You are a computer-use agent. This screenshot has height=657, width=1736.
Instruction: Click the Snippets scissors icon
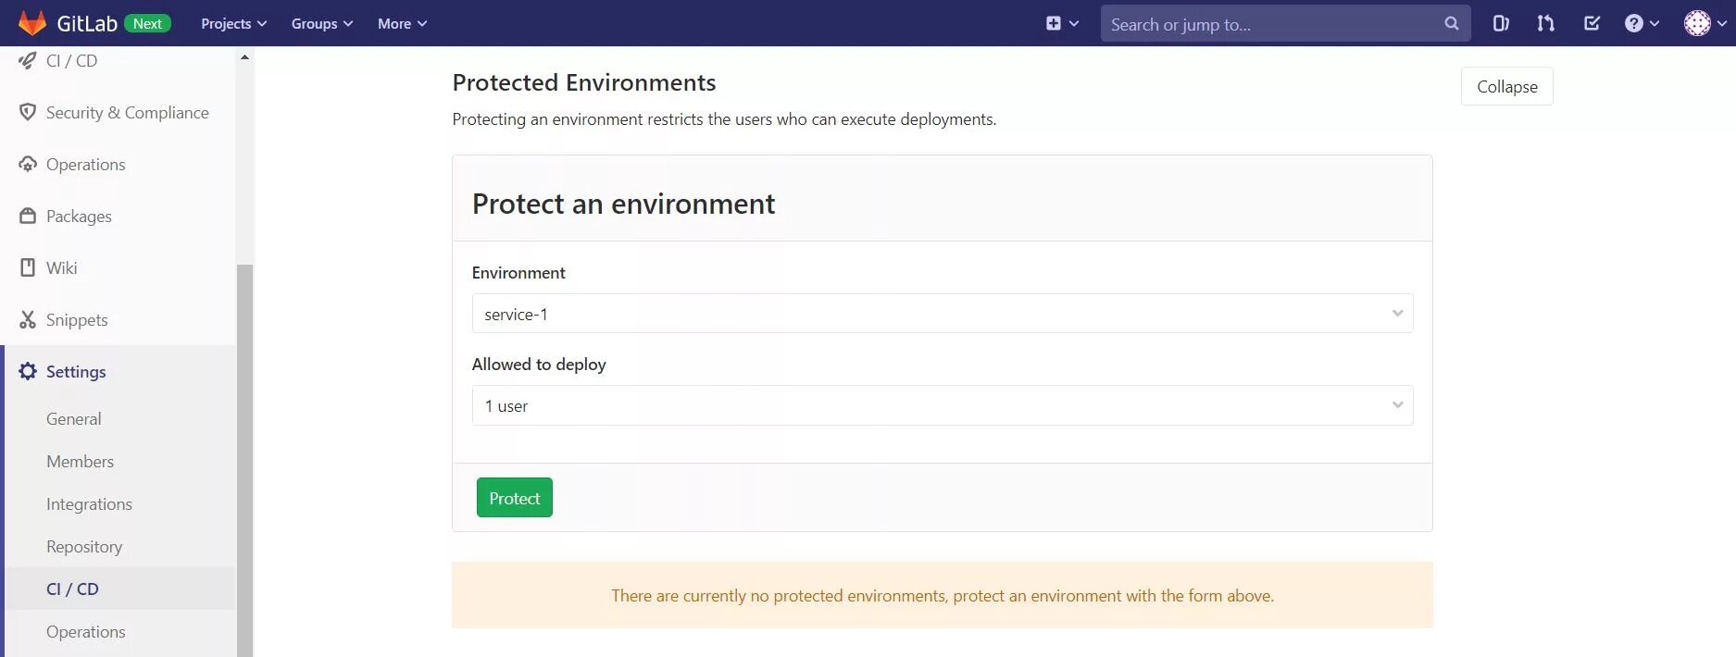tap(28, 320)
